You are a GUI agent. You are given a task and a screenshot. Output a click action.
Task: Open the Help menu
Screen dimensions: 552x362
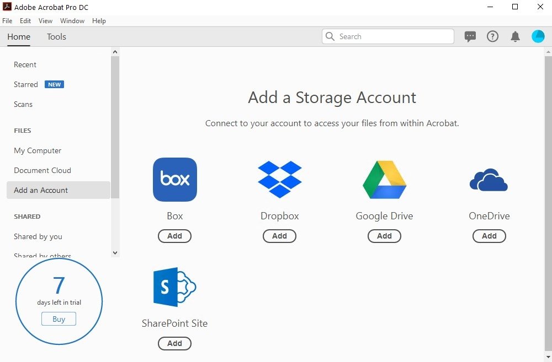tap(99, 21)
